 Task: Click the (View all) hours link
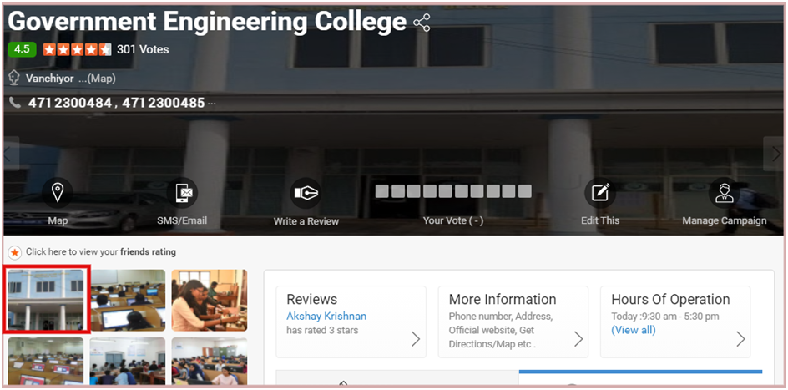tap(634, 330)
